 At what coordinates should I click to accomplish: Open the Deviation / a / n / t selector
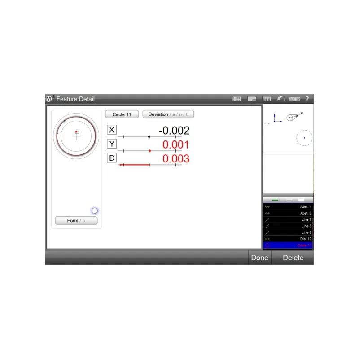pos(167,114)
